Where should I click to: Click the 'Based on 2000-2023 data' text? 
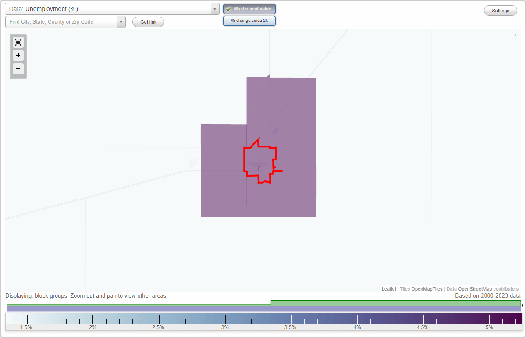488,296
